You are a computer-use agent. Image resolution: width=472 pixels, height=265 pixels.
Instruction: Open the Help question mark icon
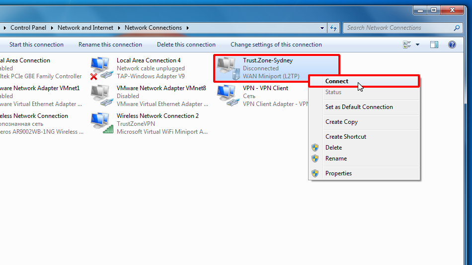pyautogui.click(x=452, y=45)
